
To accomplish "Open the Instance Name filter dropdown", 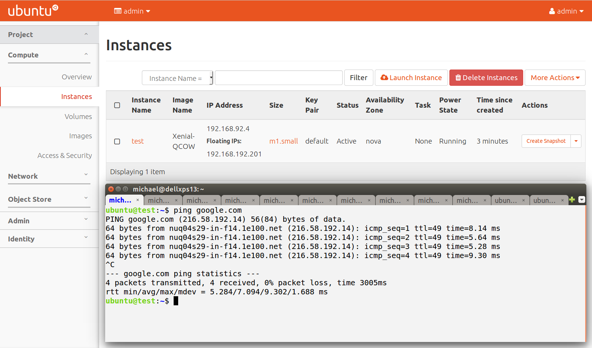I will click(x=177, y=78).
